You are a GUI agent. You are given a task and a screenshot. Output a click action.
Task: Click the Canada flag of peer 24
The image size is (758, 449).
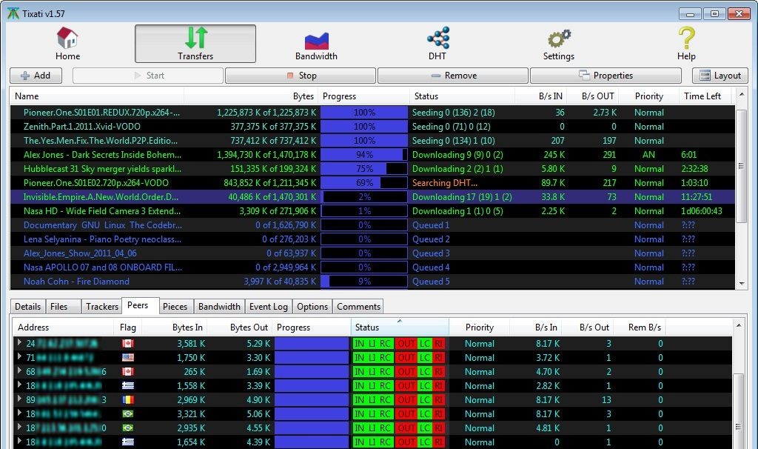[127, 344]
